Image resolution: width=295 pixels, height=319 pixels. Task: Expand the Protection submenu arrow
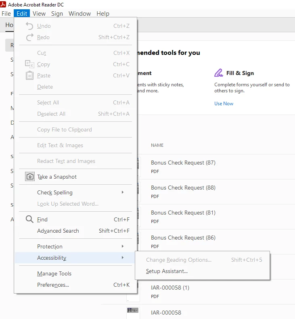pyautogui.click(x=123, y=246)
